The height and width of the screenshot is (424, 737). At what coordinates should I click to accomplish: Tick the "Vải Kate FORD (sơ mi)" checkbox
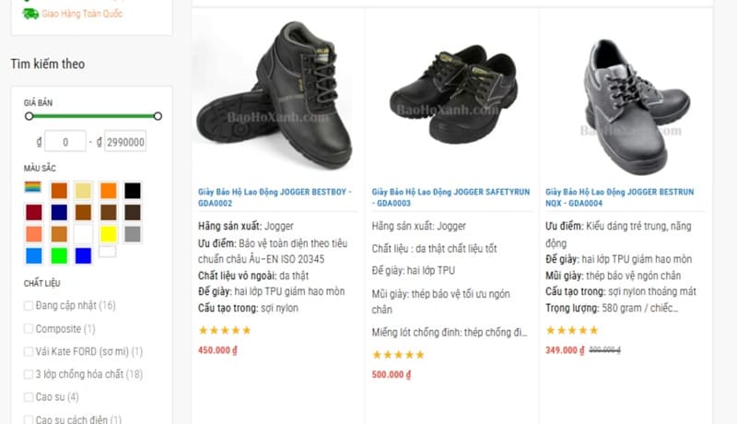(29, 351)
